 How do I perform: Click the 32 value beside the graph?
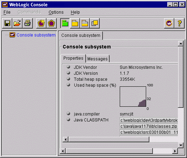pyautogui.click(x=149, y=99)
